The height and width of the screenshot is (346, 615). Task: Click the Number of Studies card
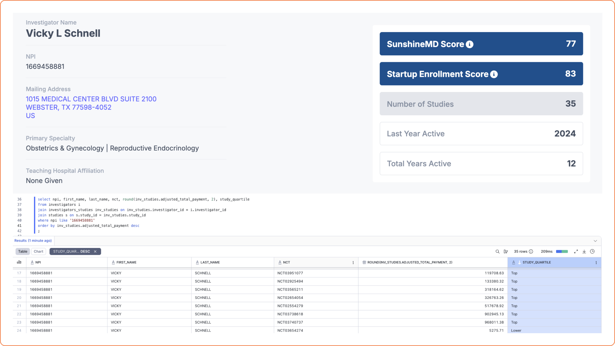[x=481, y=104]
